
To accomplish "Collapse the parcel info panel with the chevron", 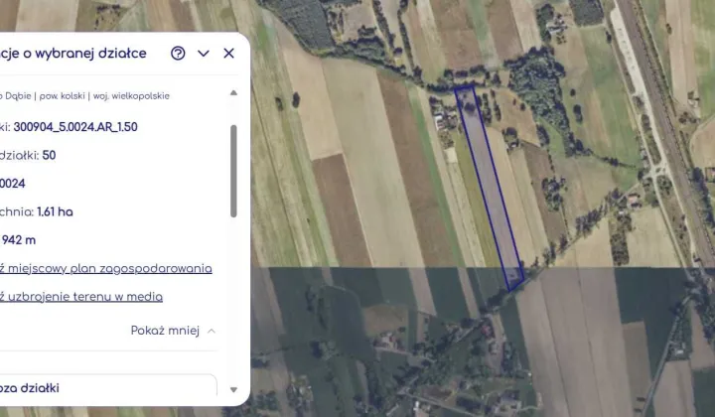I will click(204, 54).
